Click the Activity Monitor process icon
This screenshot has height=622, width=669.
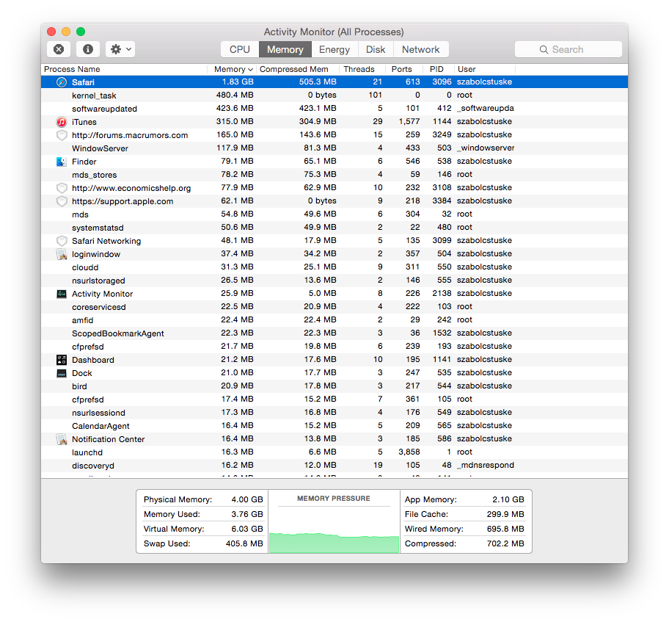point(62,294)
